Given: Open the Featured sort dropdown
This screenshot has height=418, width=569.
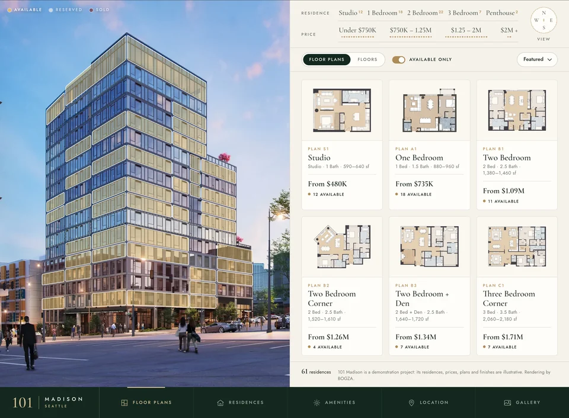Looking at the screenshot, I should [537, 59].
